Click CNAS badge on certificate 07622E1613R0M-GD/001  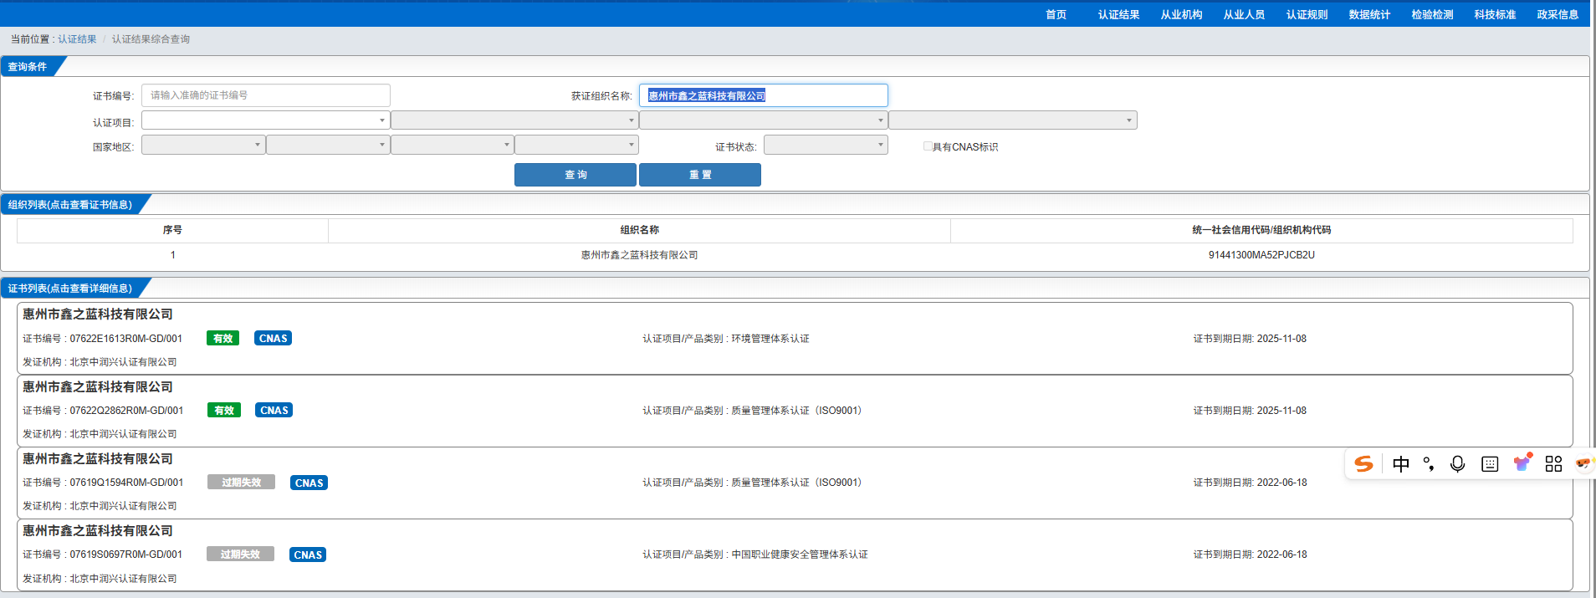point(274,339)
